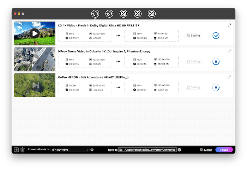The image size is (247, 169).
Task: Open conversion settings gear beside format dropdown
Action: pyautogui.click(x=92, y=150)
